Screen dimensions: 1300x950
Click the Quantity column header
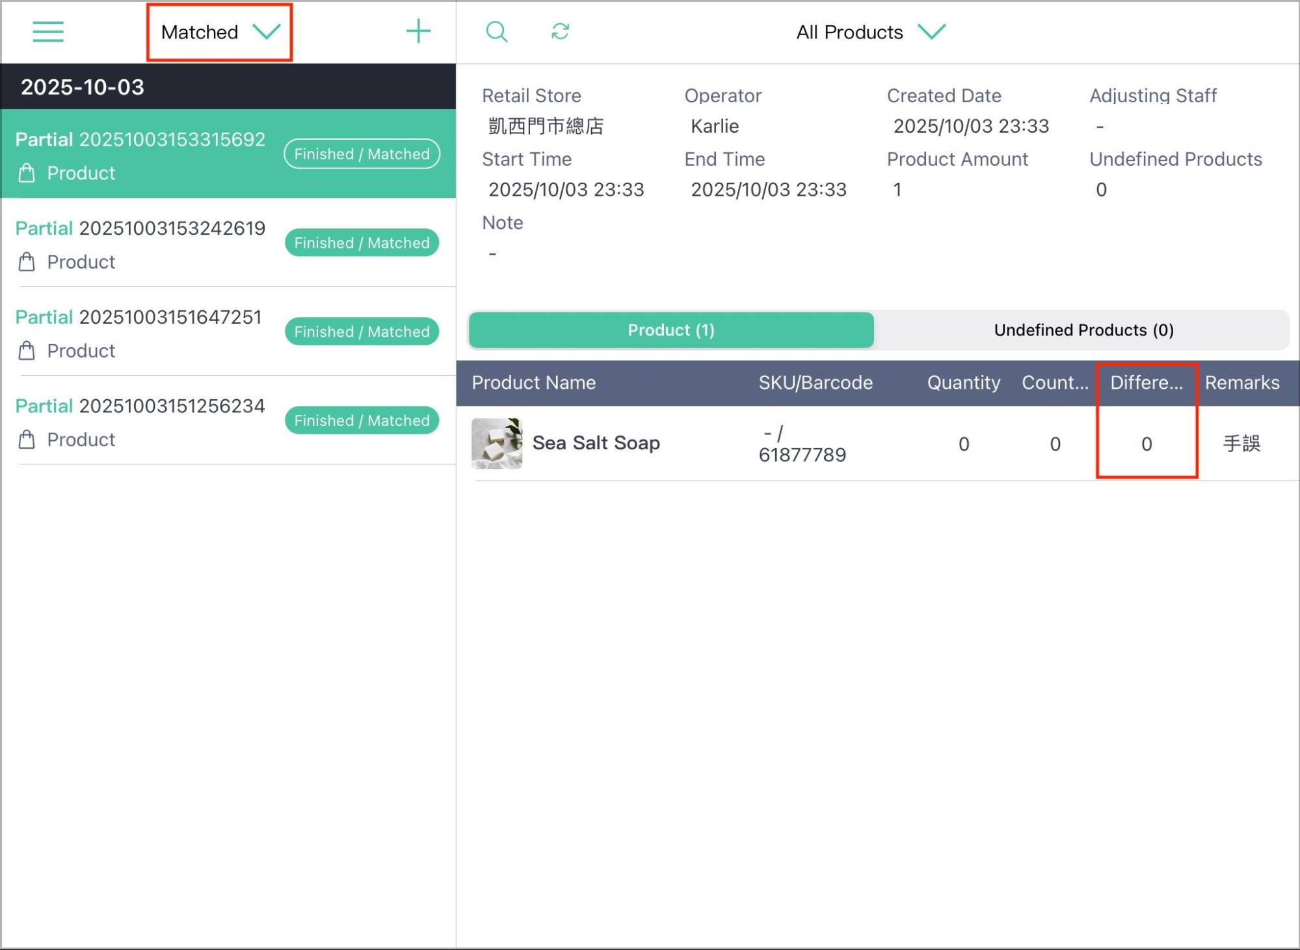pyautogui.click(x=964, y=382)
